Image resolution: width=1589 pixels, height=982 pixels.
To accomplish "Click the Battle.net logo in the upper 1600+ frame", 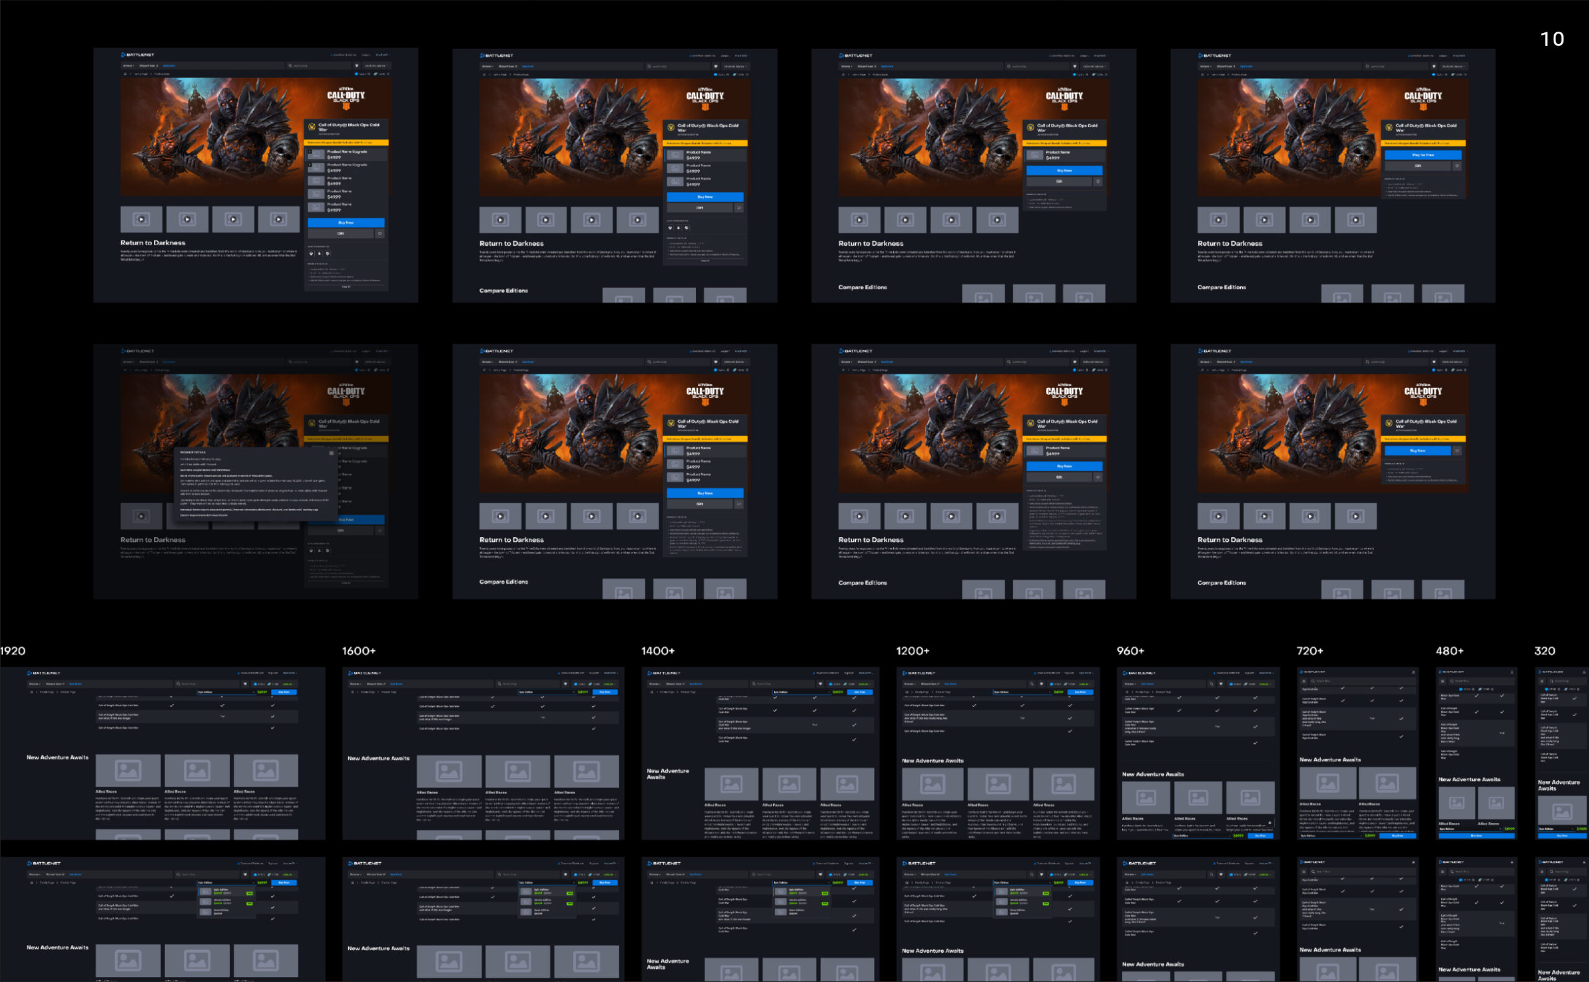I will [x=364, y=673].
